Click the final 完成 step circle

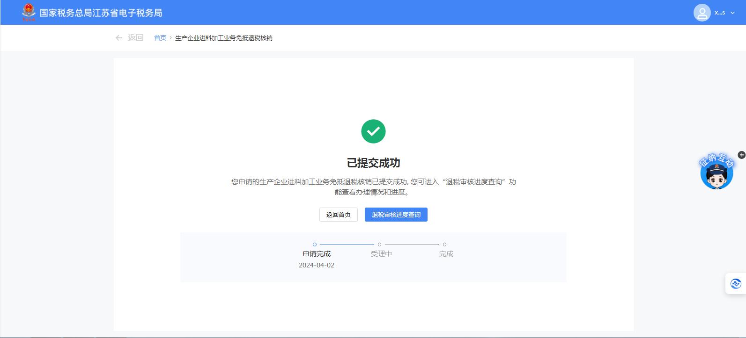point(444,245)
